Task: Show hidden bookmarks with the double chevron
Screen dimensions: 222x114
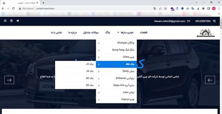Action: coord(219,14)
